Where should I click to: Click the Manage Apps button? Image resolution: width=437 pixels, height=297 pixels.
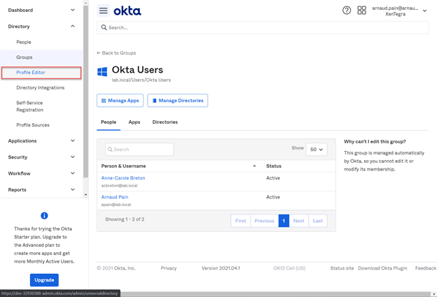point(120,101)
